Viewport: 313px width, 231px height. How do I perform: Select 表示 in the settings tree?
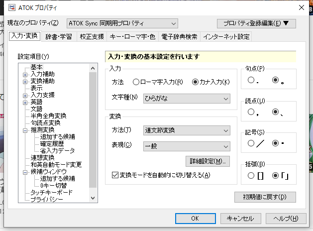point(36,88)
